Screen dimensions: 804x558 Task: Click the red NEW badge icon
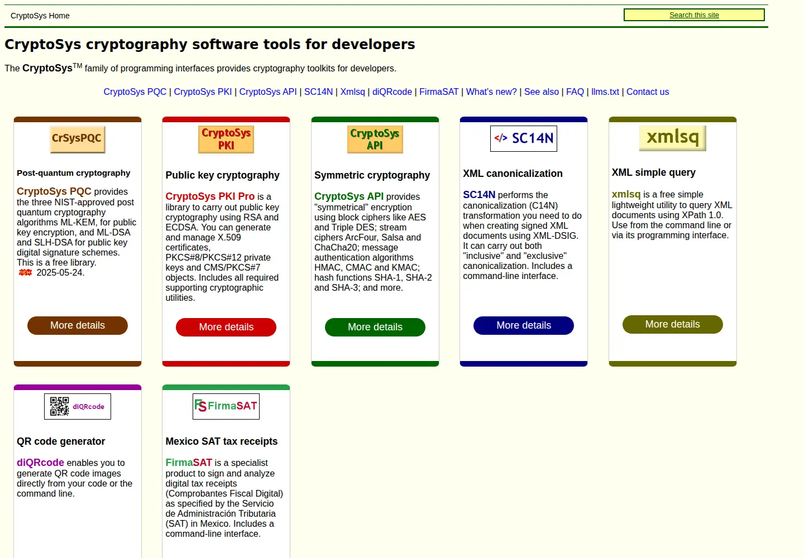tap(26, 273)
